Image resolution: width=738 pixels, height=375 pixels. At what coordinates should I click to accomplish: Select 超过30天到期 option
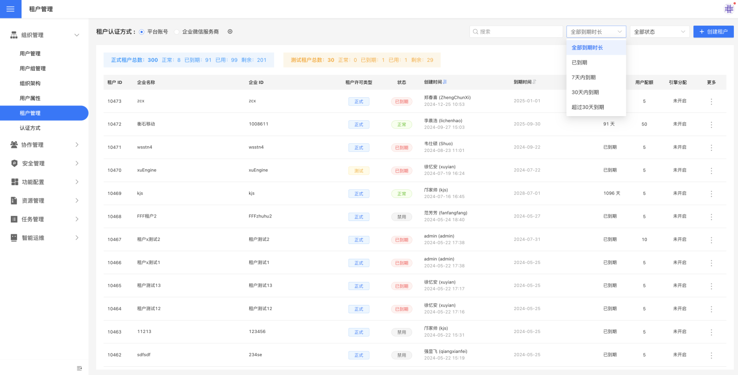[x=588, y=107]
